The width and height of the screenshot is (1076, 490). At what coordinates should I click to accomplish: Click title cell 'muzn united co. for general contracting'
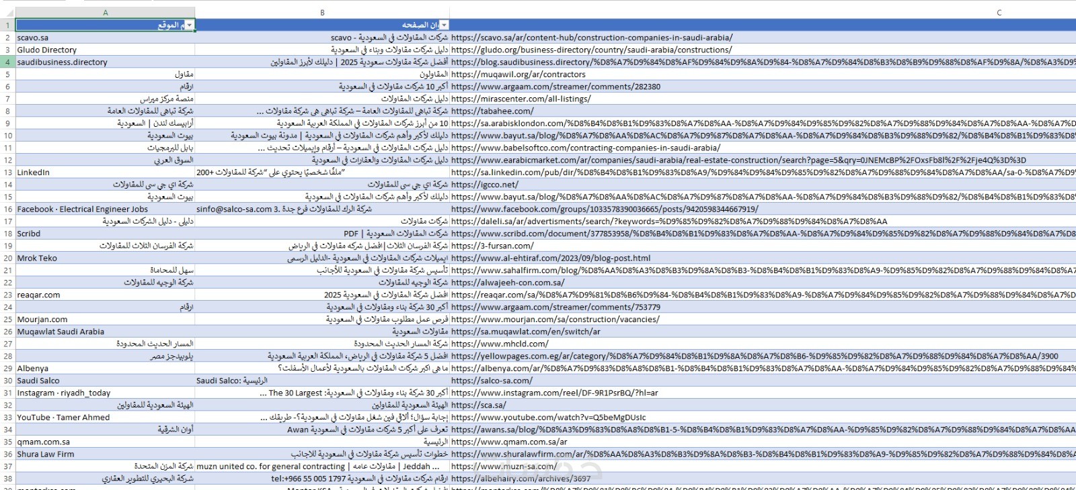pos(322,467)
